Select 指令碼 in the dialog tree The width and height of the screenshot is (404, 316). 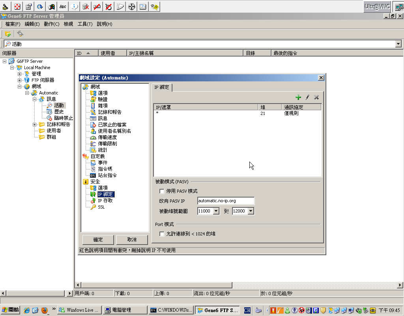(x=105, y=169)
